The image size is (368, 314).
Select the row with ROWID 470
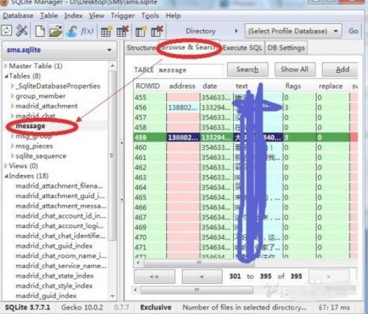tap(246, 237)
